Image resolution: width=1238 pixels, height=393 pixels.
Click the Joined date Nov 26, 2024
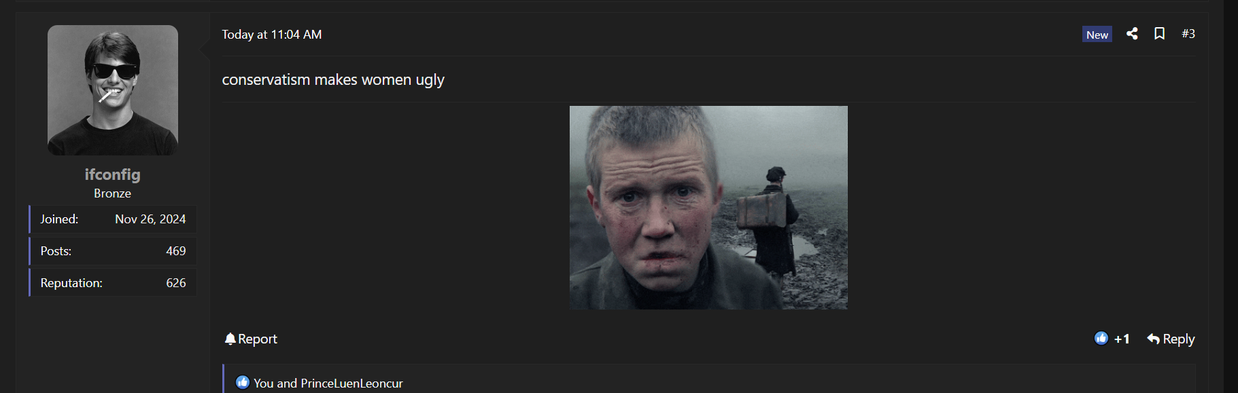[x=150, y=219]
